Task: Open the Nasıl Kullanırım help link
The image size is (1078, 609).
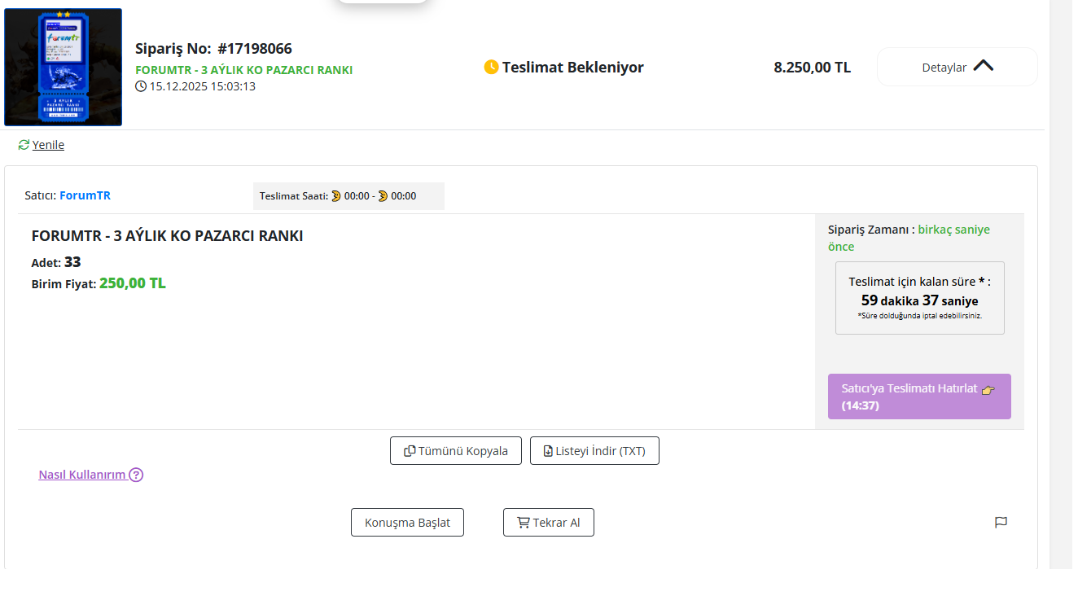Action: pyautogui.click(x=90, y=475)
